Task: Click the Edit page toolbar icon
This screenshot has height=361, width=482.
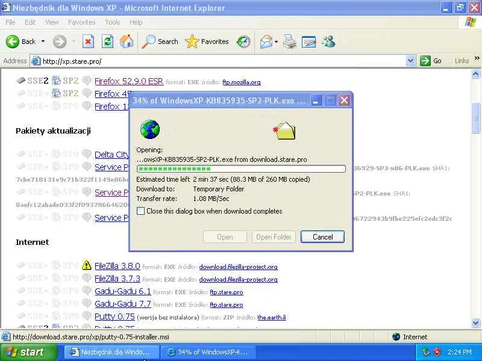Action: click(309, 42)
